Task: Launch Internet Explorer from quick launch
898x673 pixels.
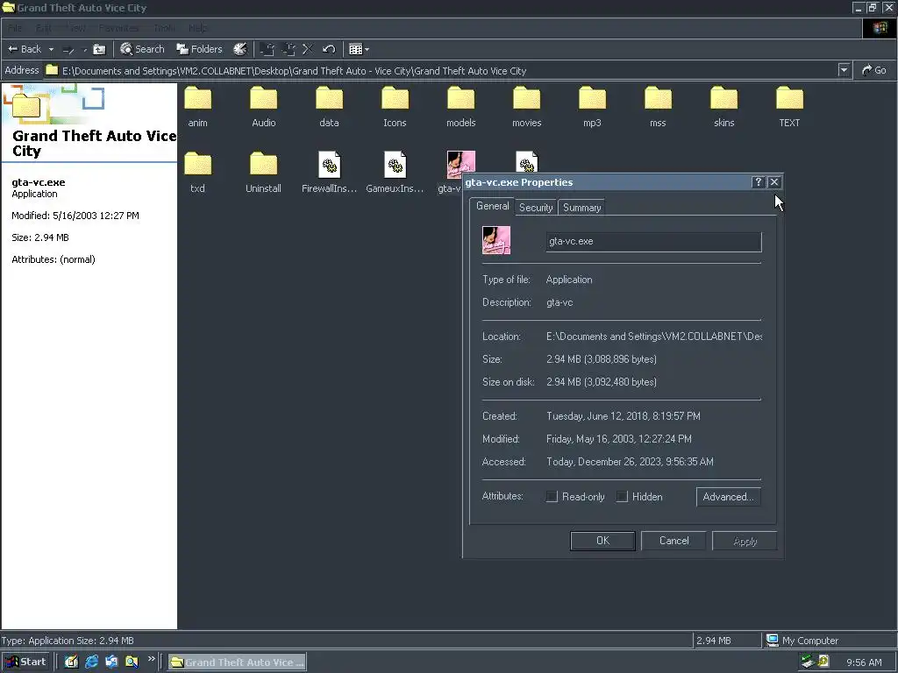Action: (x=91, y=662)
